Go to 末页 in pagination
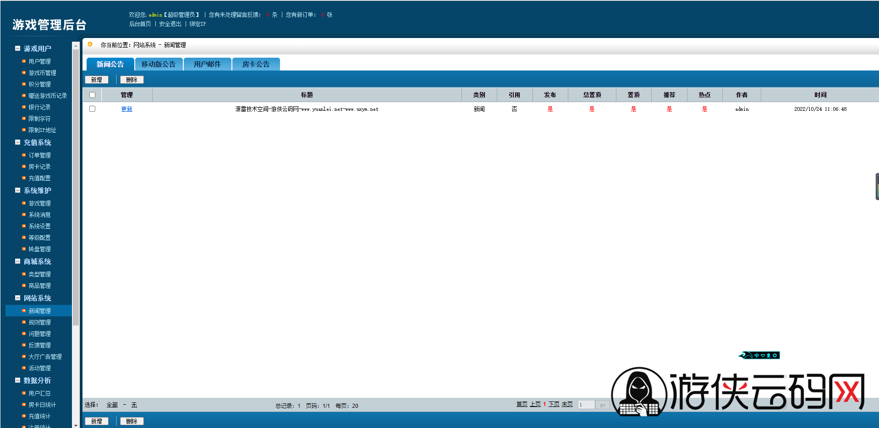This screenshot has width=879, height=428. tap(567, 404)
